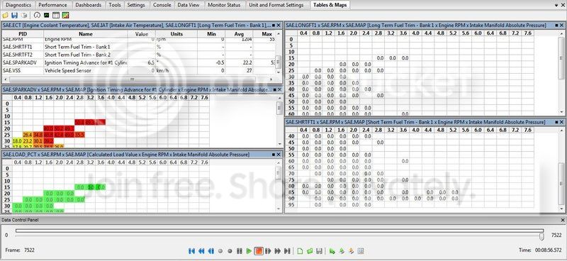Select the SAE.VSS row
The height and width of the screenshot is (261, 567).
point(138,71)
